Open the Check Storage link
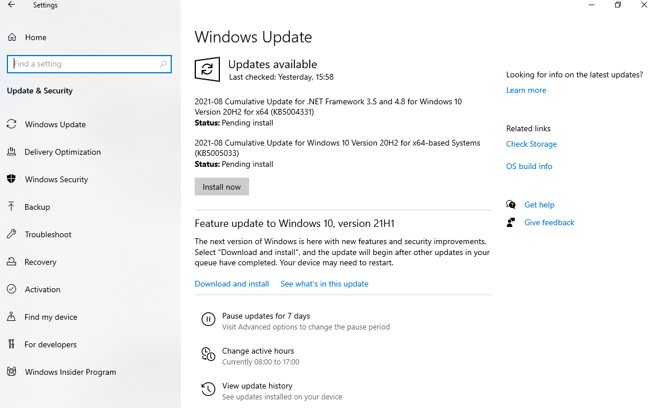 (x=531, y=144)
